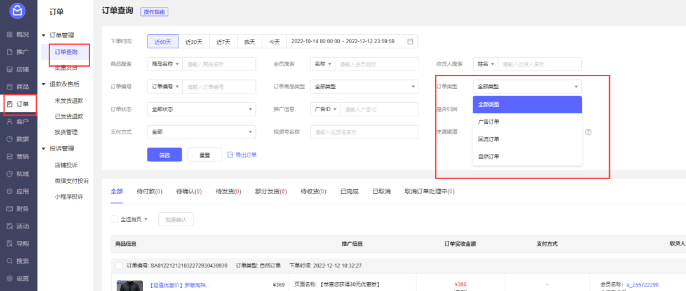Open product link 【超值优惠价】罗蒙高档
The image size is (686, 291).
click(180, 285)
